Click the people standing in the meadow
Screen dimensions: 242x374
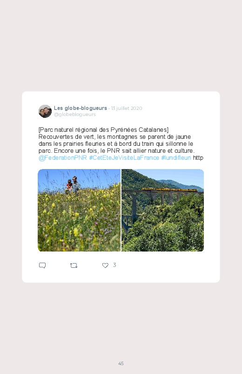tap(73, 185)
